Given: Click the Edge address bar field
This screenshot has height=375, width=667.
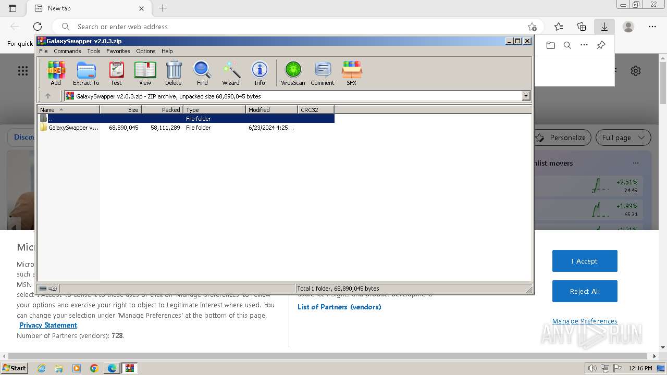Looking at the screenshot, I should click(x=297, y=27).
